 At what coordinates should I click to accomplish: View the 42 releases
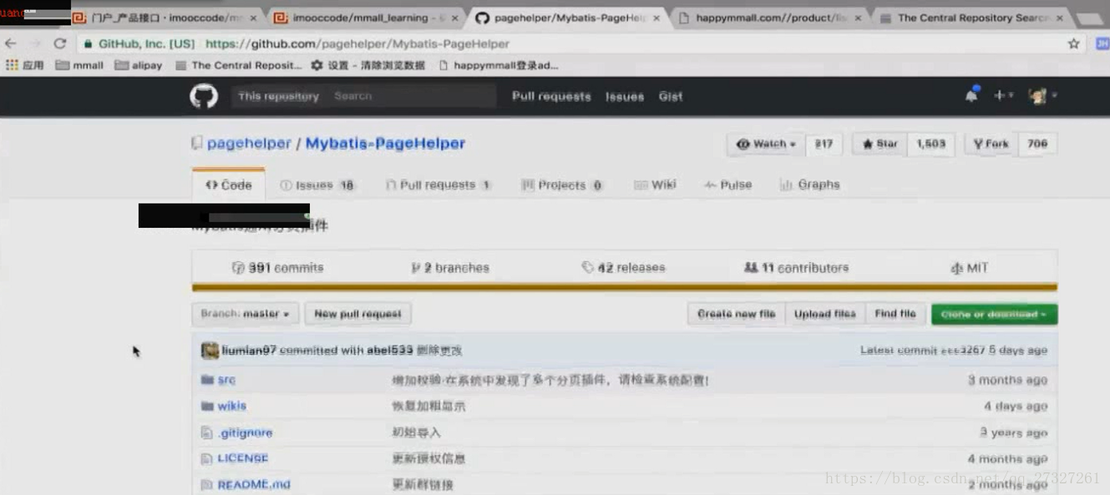pyautogui.click(x=624, y=268)
